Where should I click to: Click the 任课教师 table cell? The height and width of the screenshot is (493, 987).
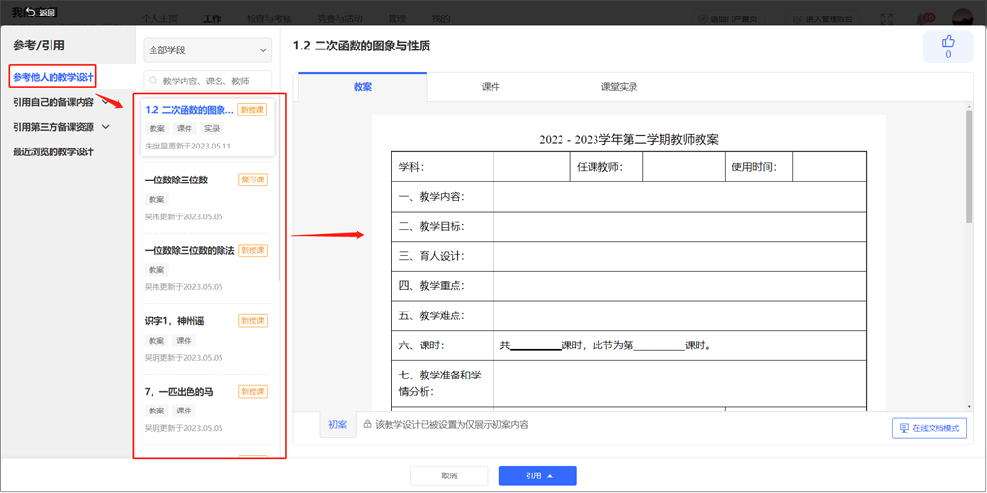[606, 167]
